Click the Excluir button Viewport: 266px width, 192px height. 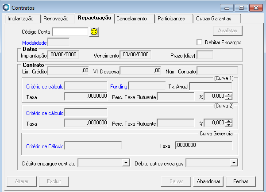click(x=54, y=181)
